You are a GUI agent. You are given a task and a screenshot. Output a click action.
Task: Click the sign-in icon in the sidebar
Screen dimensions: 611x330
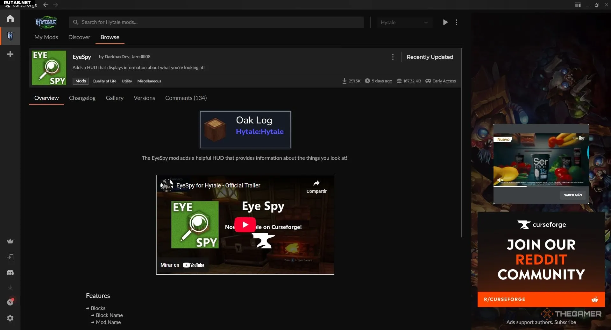10,257
